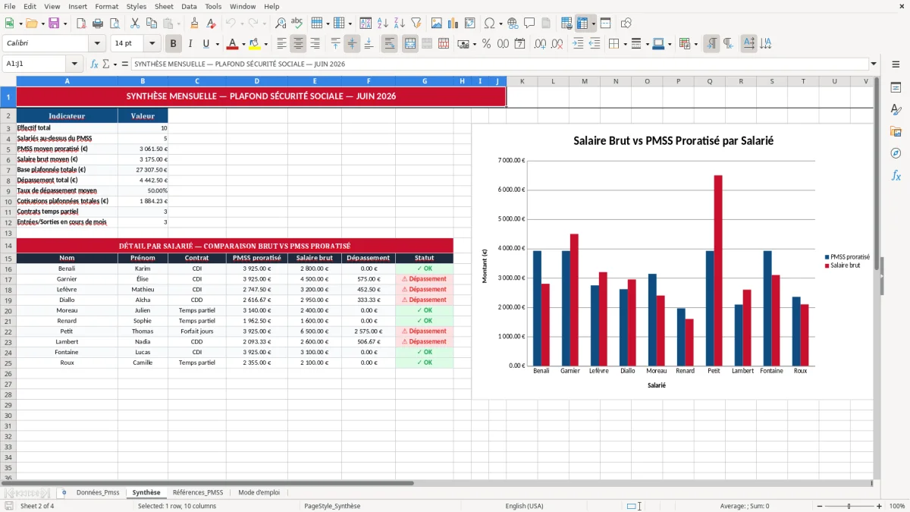The width and height of the screenshot is (910, 512).
Task: Expand the Name Box dropdown
Action: [x=74, y=64]
